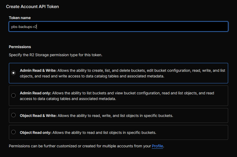237x157 pixels.
Task: Click the permissions customization sentence near Profile
Action: click(81, 146)
